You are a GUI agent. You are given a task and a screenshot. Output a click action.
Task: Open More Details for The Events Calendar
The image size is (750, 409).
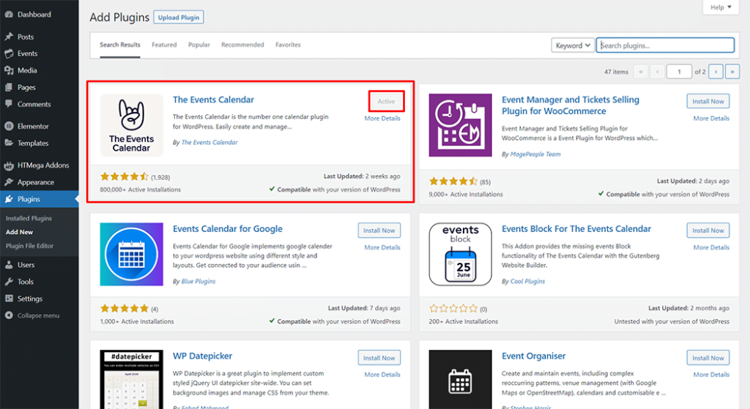coord(382,119)
